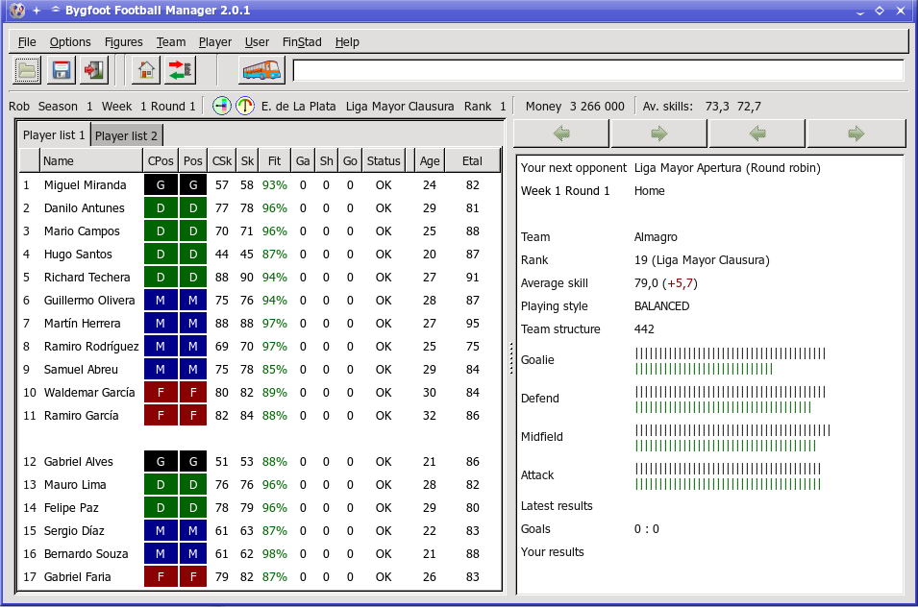Click the Pos column header

192,160
